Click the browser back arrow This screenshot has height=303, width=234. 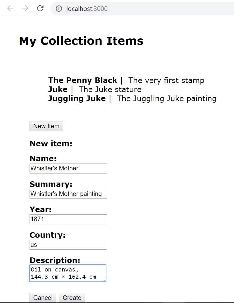(10, 8)
